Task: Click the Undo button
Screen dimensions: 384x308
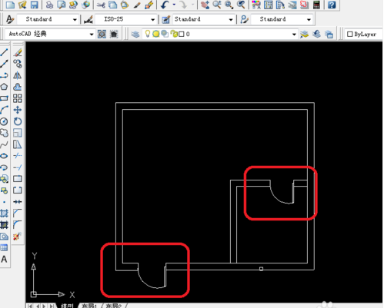Action: 165,5
